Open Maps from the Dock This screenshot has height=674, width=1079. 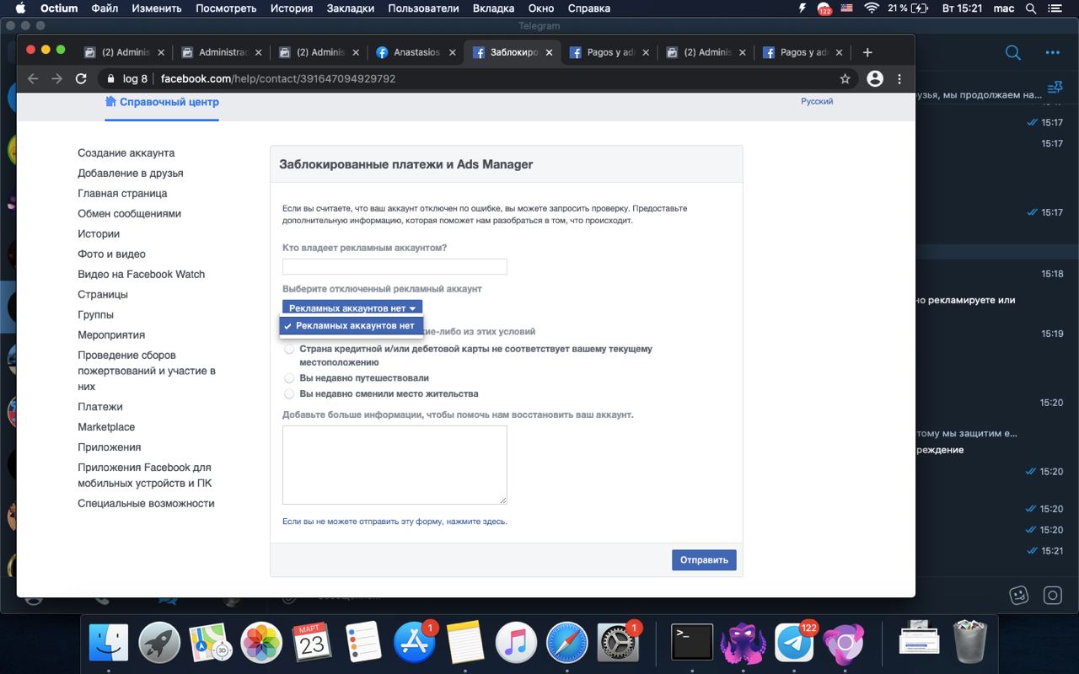click(x=210, y=644)
